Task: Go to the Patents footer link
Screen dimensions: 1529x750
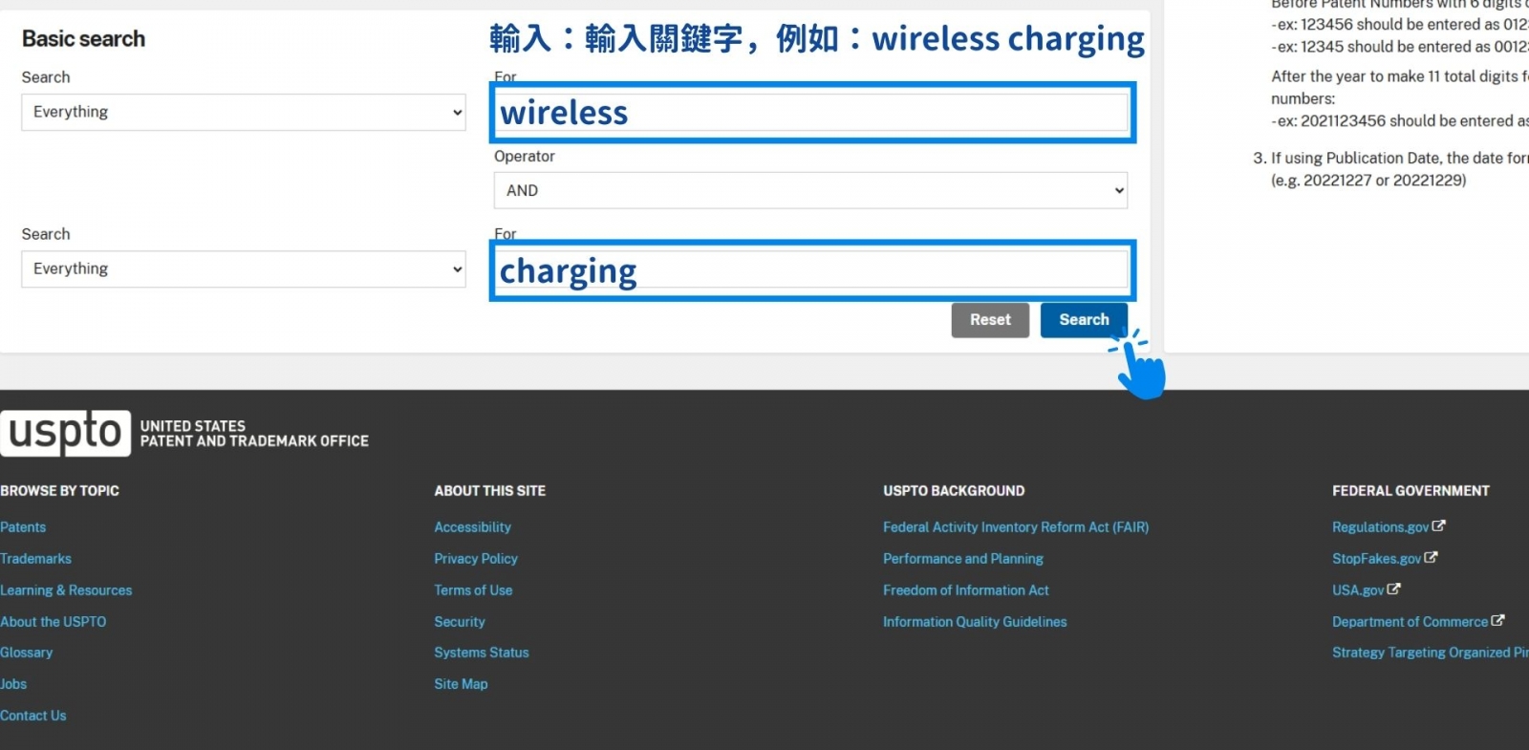Action: tap(23, 527)
